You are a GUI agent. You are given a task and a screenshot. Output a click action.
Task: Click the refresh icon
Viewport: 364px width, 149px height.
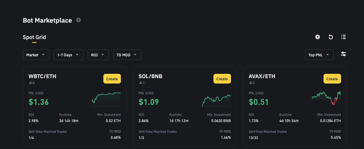[331, 37]
